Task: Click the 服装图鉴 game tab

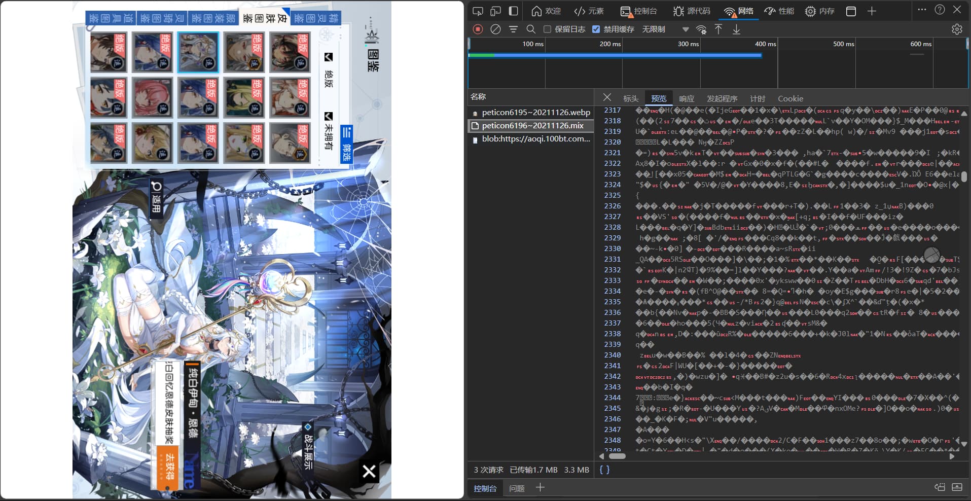Action: 213,19
